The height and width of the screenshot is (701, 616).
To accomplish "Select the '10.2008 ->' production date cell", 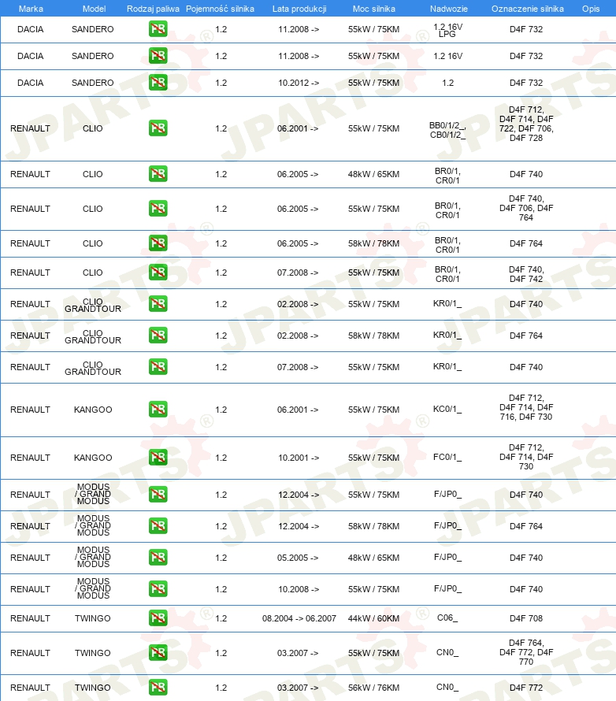I will [x=299, y=589].
